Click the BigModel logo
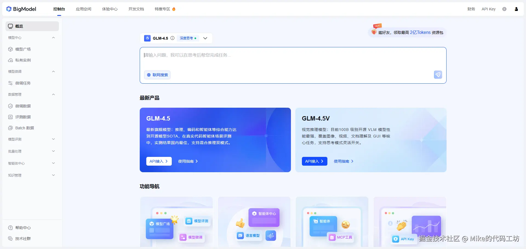The image size is (526, 249). click(x=21, y=9)
